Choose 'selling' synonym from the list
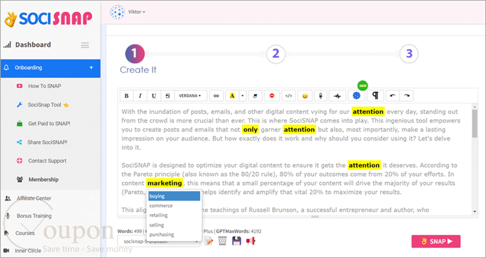Screen dimensions: 486x258 (174, 225)
